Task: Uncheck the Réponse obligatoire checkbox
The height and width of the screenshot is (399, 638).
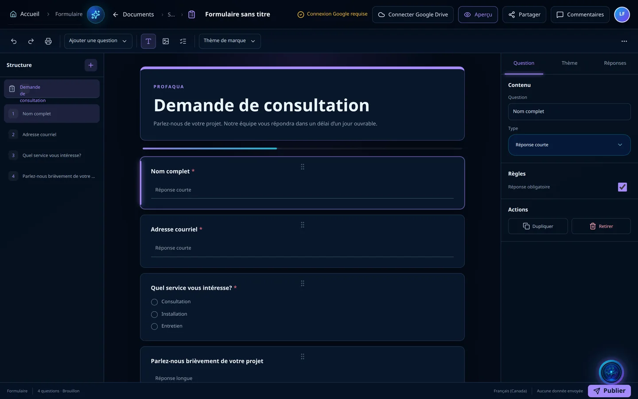Action: click(622, 187)
